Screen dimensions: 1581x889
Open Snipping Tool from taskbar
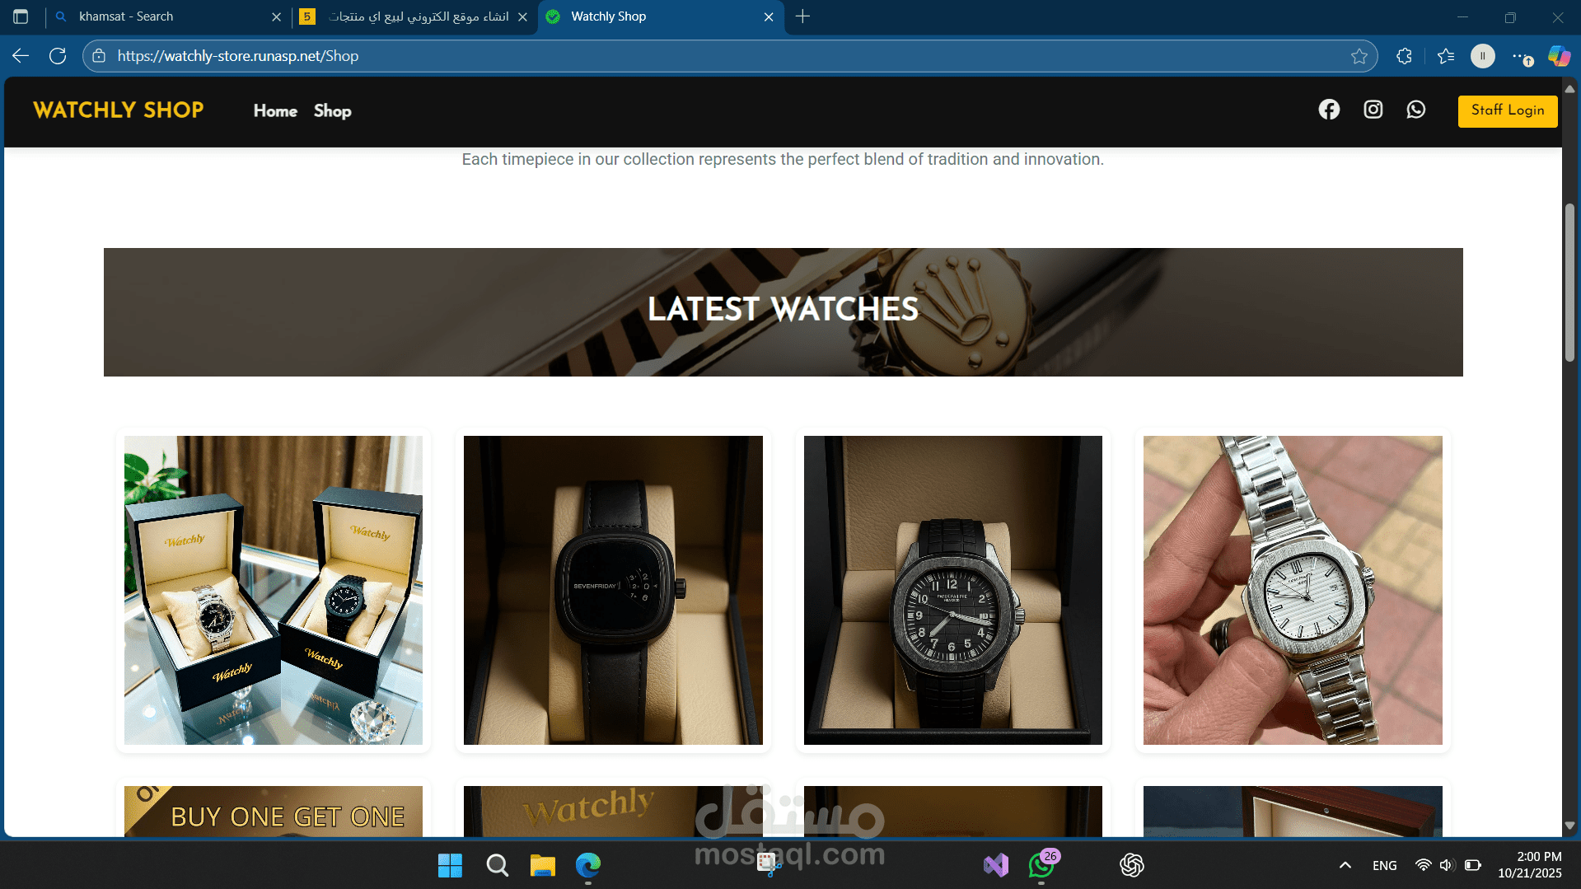(769, 865)
